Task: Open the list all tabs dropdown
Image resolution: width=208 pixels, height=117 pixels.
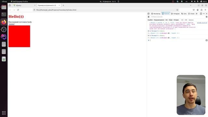Action: click(x=191, y=6)
